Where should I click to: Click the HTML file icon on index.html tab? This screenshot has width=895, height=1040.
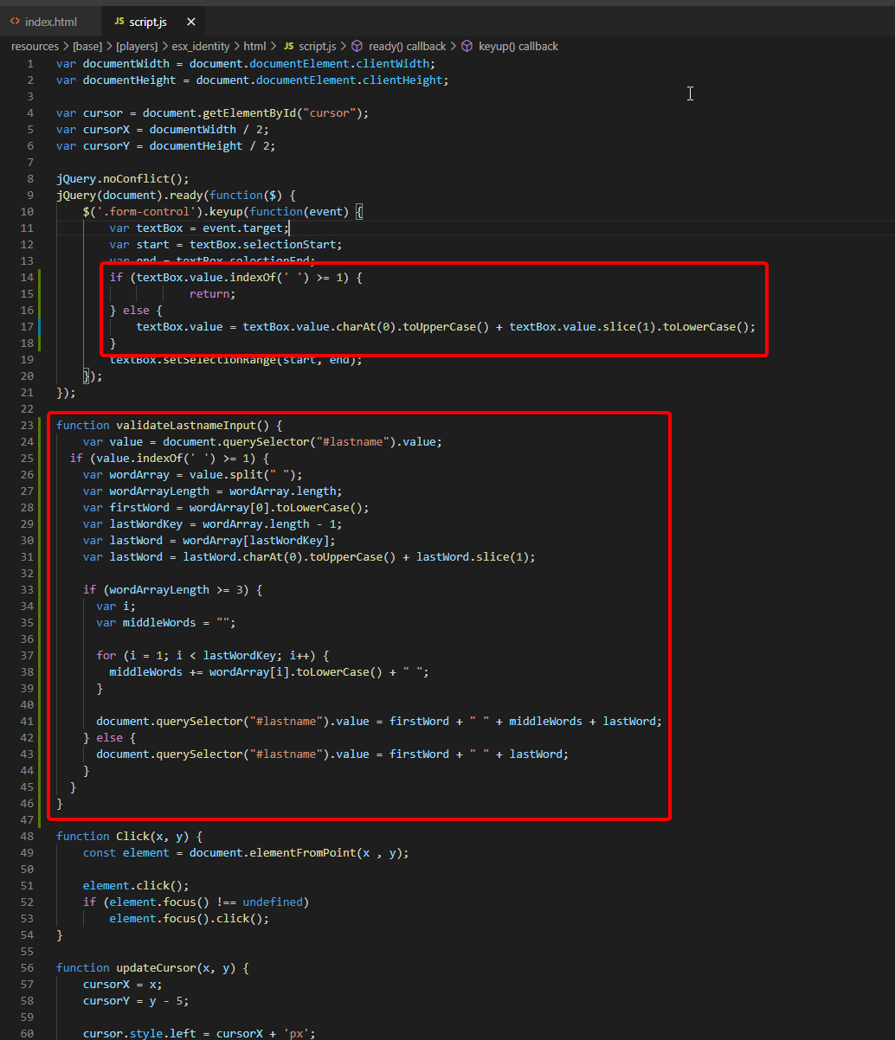(15, 21)
